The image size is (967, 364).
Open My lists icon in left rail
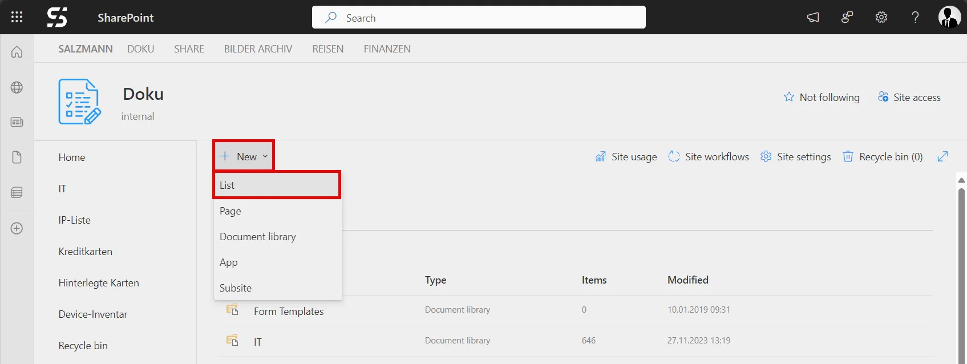click(x=17, y=193)
